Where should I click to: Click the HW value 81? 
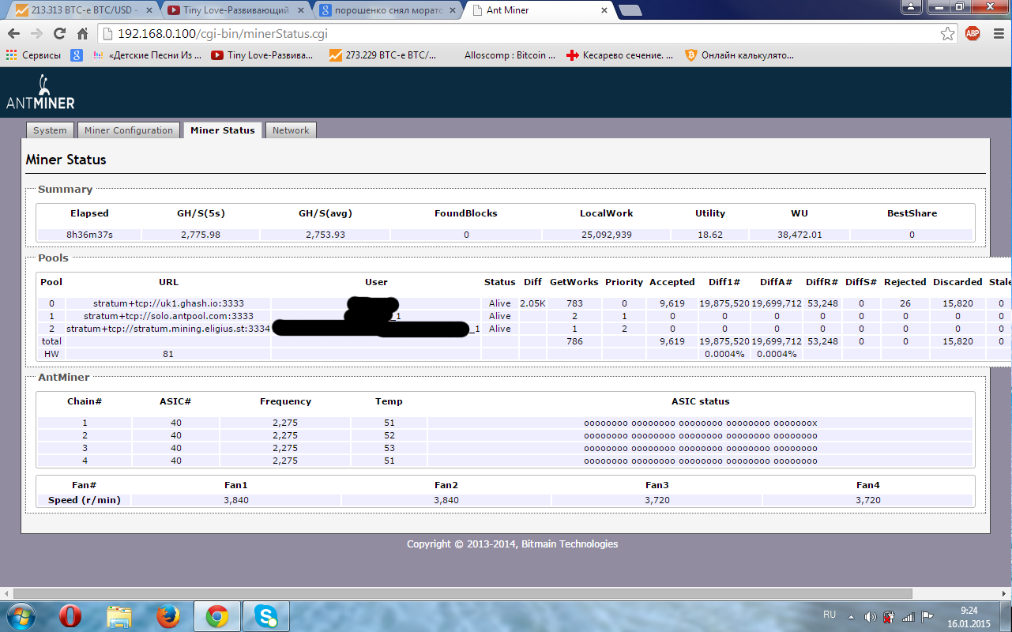click(168, 354)
